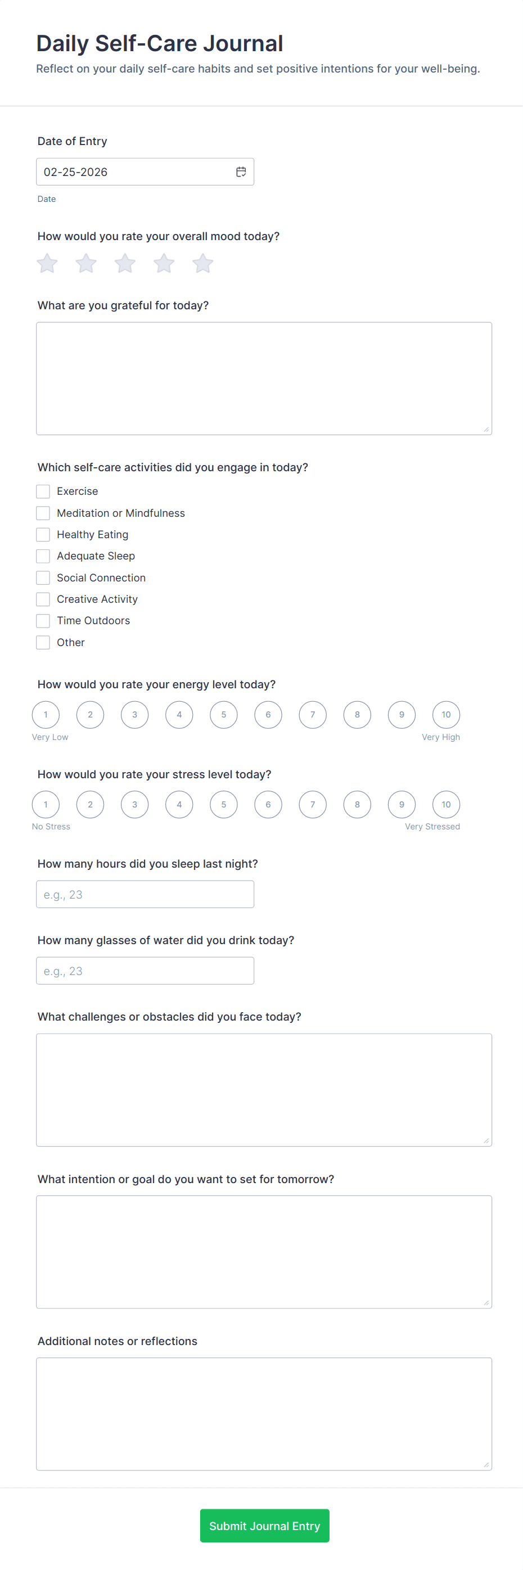Choose energy level 7
523x1570 pixels.
313,715
